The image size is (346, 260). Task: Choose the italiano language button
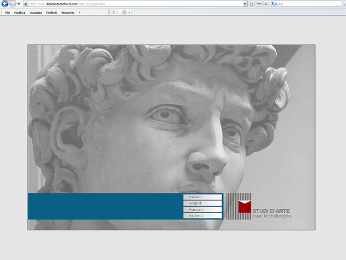pyautogui.click(x=203, y=197)
